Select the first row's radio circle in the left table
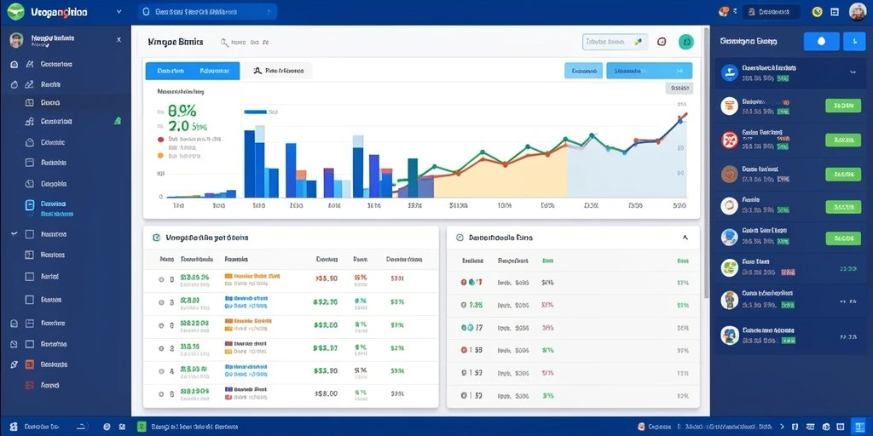This screenshot has width=873, height=436. (x=161, y=279)
